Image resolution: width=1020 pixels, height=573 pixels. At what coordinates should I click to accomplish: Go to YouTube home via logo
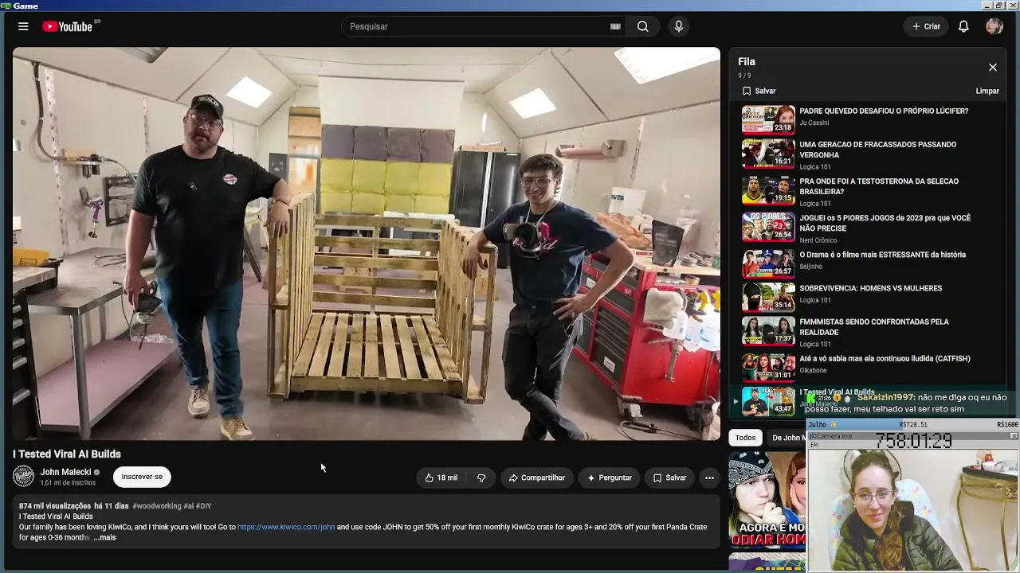pos(68,26)
